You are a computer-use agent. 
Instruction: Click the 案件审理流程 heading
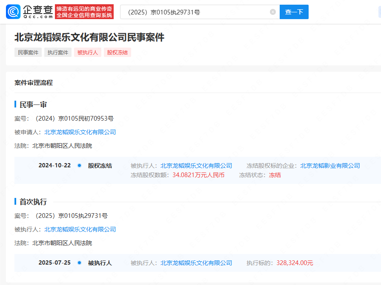pyautogui.click(x=34, y=83)
